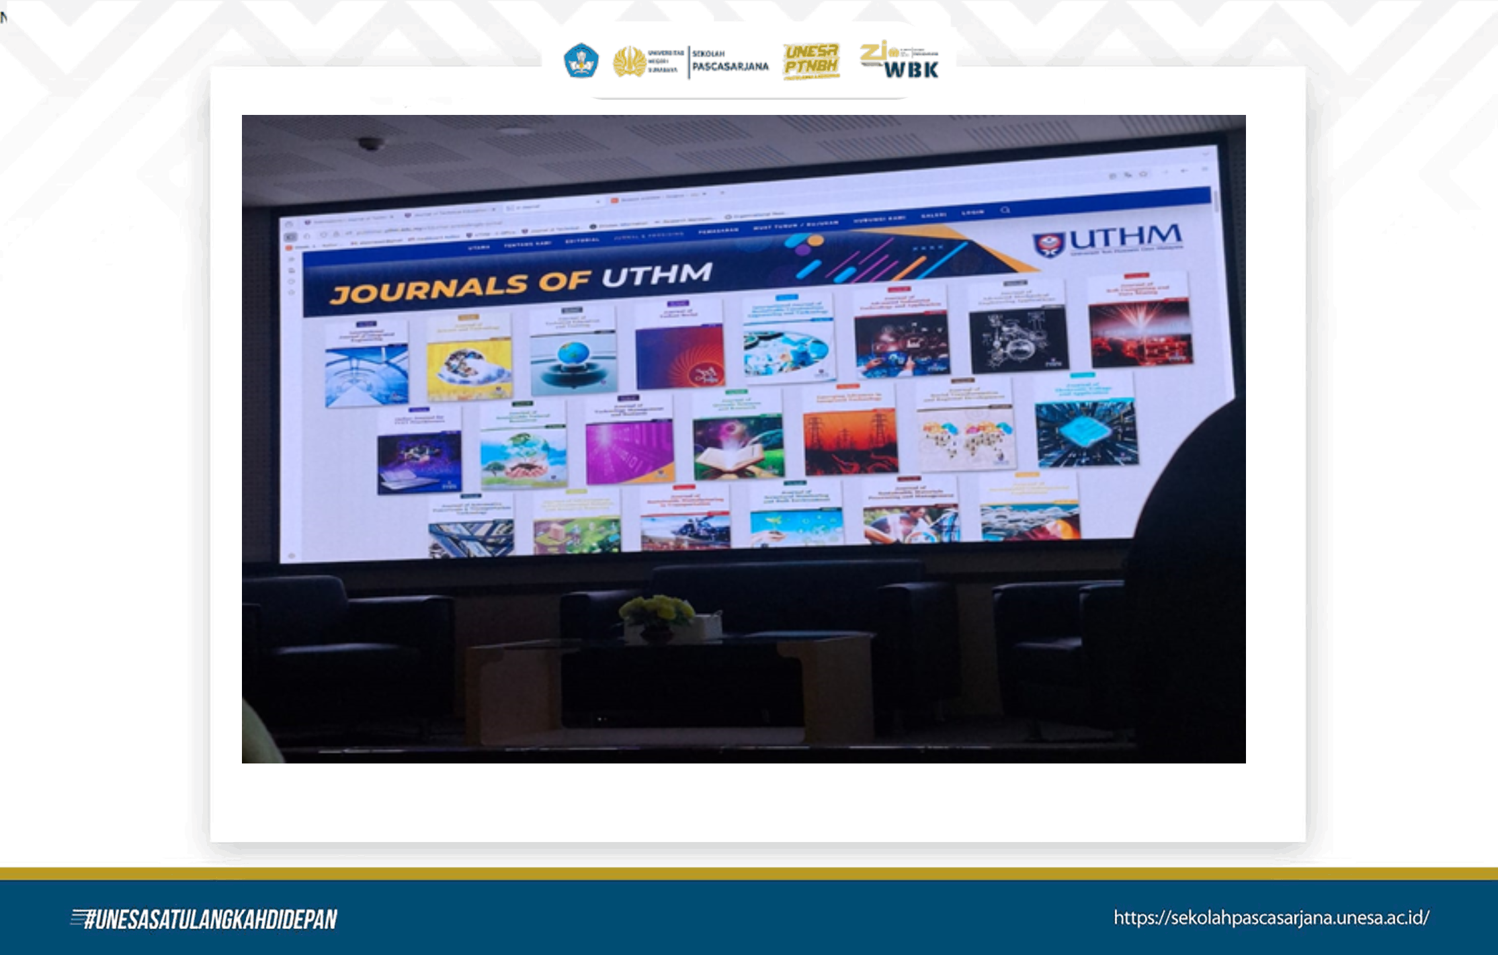Click the gold UNESA garuda wing logo
Image resolution: width=1498 pixels, height=955 pixels.
(x=629, y=62)
